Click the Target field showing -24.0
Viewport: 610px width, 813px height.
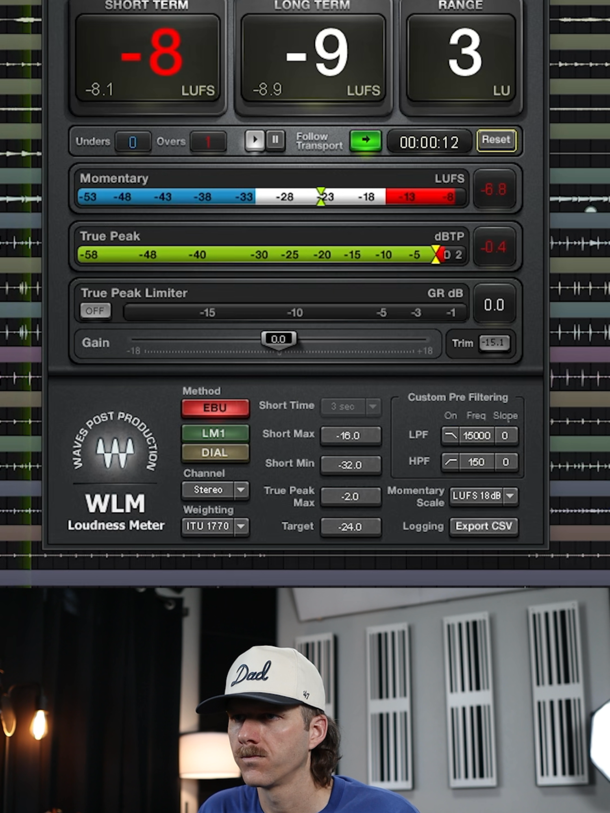pyautogui.click(x=351, y=527)
